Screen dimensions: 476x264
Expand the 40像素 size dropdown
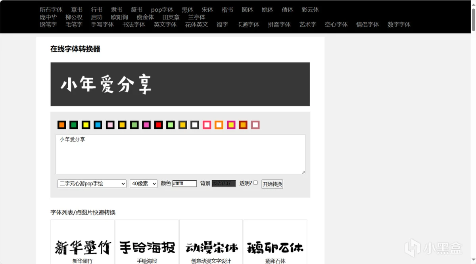[x=143, y=184]
